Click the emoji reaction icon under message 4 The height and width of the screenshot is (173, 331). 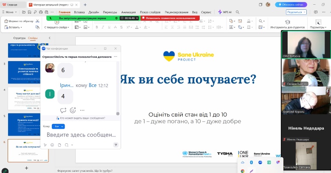(x=73, y=110)
